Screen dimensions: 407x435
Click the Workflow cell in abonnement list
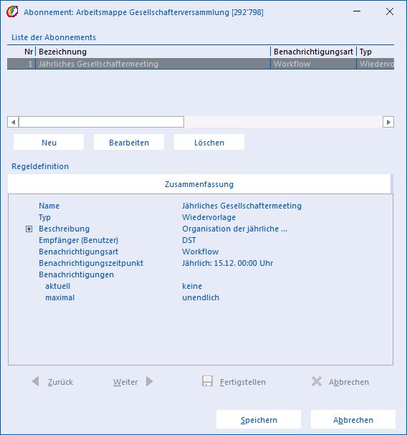[313, 64]
